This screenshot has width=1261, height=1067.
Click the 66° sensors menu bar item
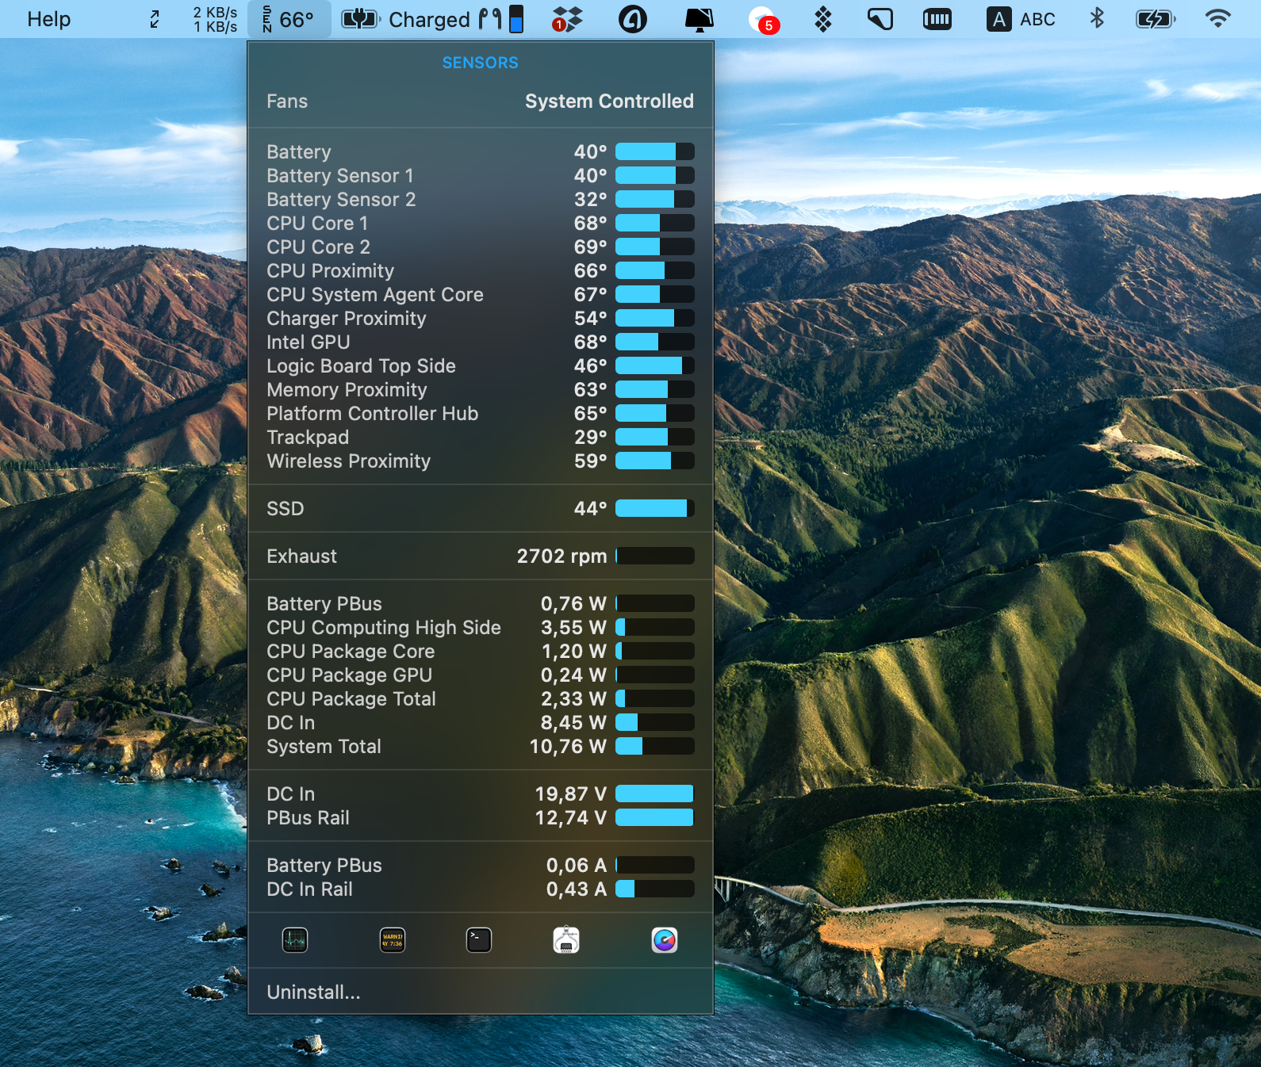[x=289, y=19]
